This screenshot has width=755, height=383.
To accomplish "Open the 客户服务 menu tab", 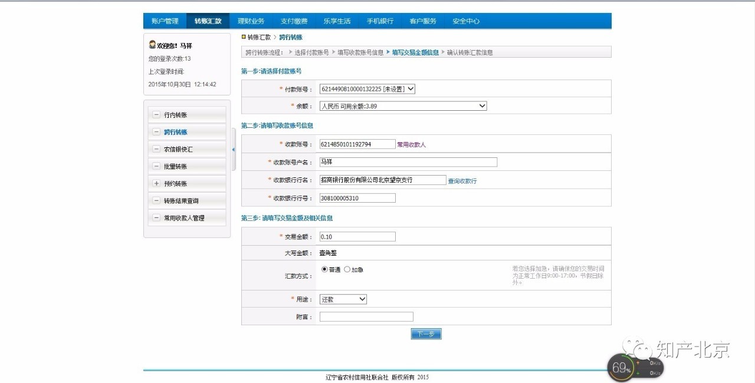I will pos(424,21).
